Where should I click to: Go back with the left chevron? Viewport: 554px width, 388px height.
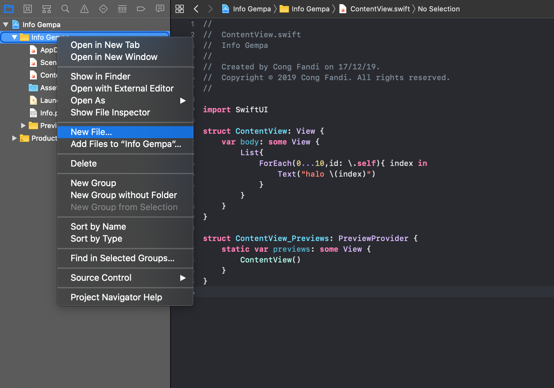pyautogui.click(x=196, y=9)
